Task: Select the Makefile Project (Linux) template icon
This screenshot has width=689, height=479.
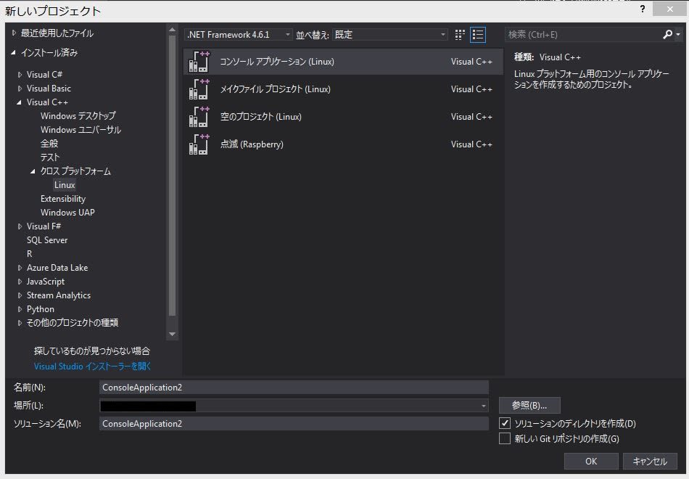Action: [199, 89]
